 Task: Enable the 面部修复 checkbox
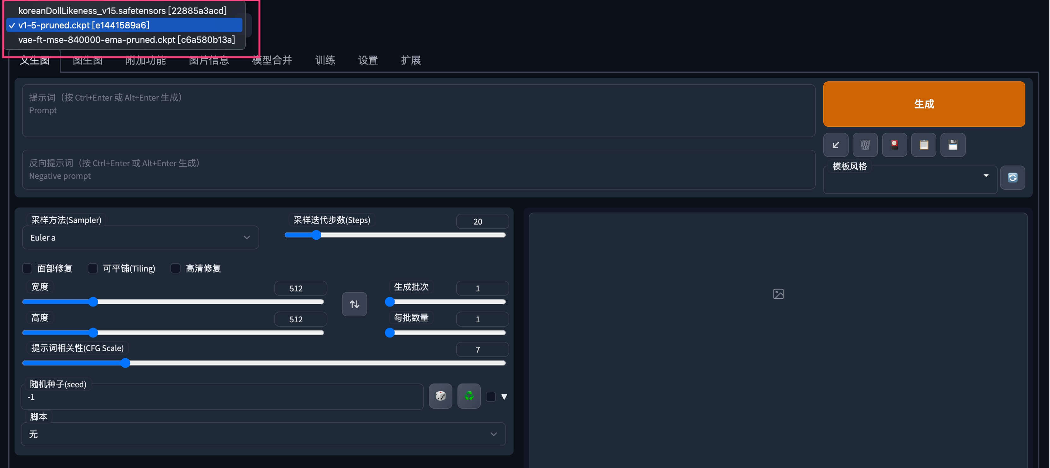(27, 268)
